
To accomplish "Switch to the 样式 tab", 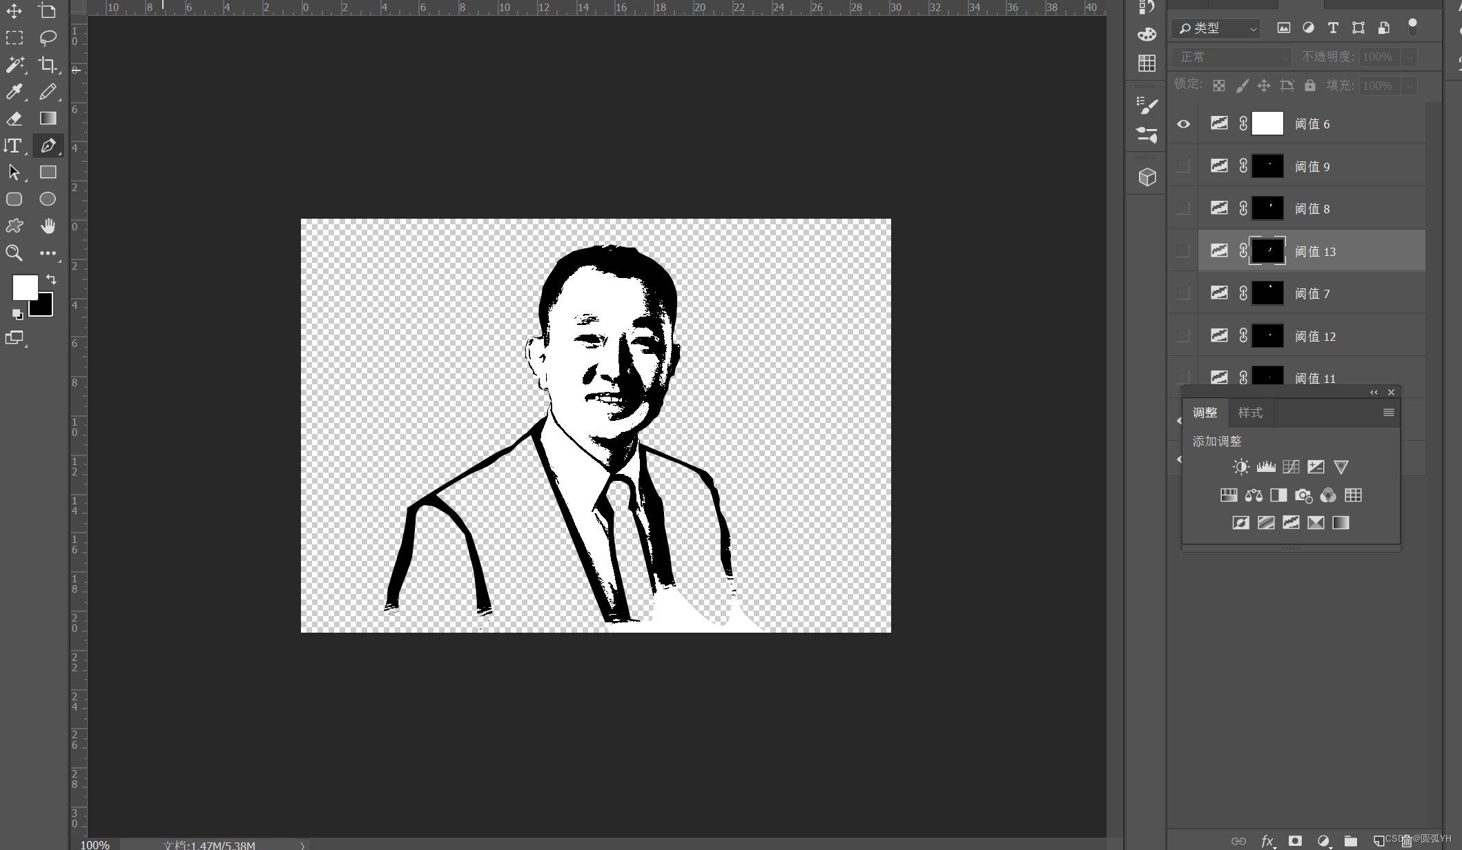I will click(1249, 413).
